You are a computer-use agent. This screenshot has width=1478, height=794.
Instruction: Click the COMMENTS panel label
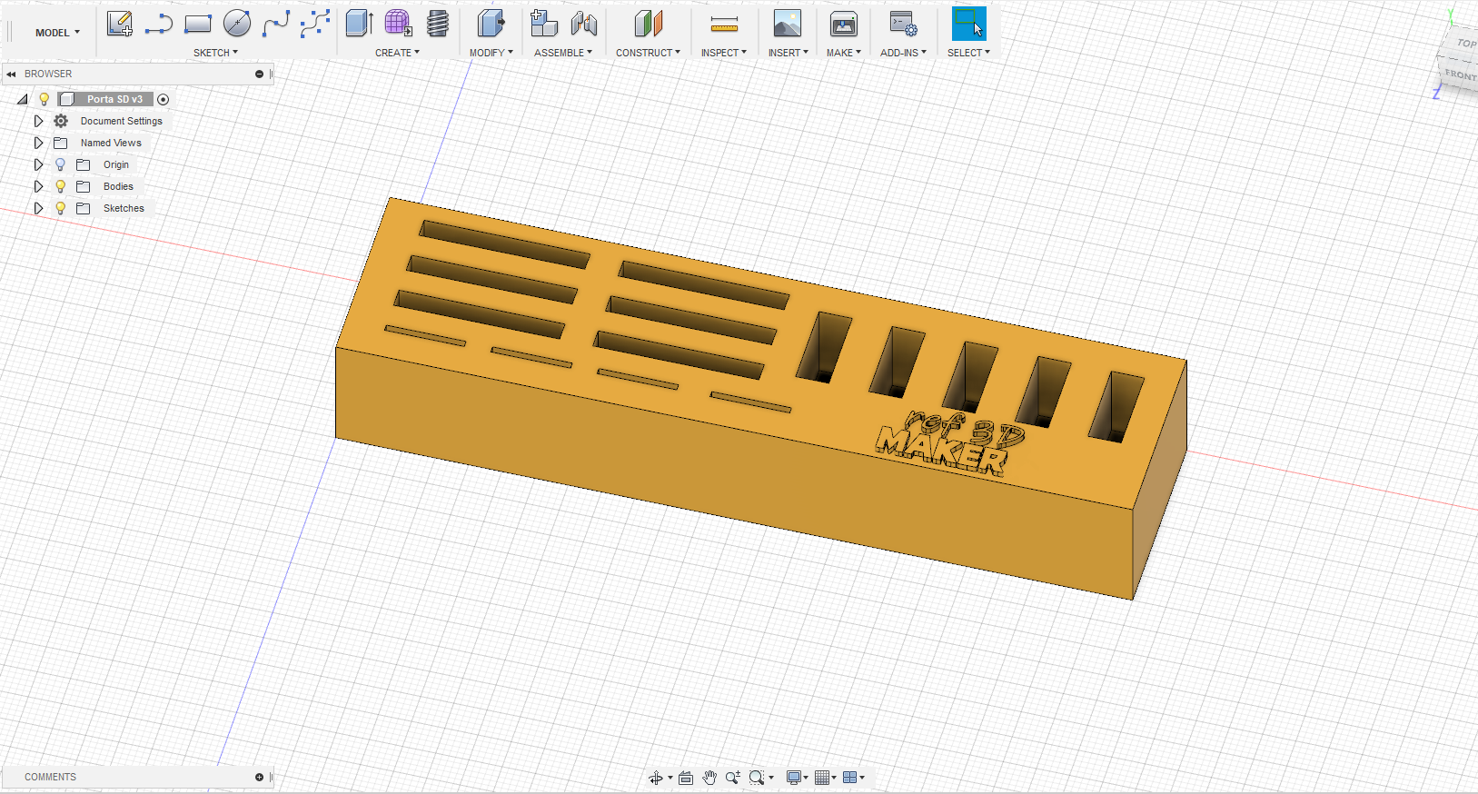(50, 778)
